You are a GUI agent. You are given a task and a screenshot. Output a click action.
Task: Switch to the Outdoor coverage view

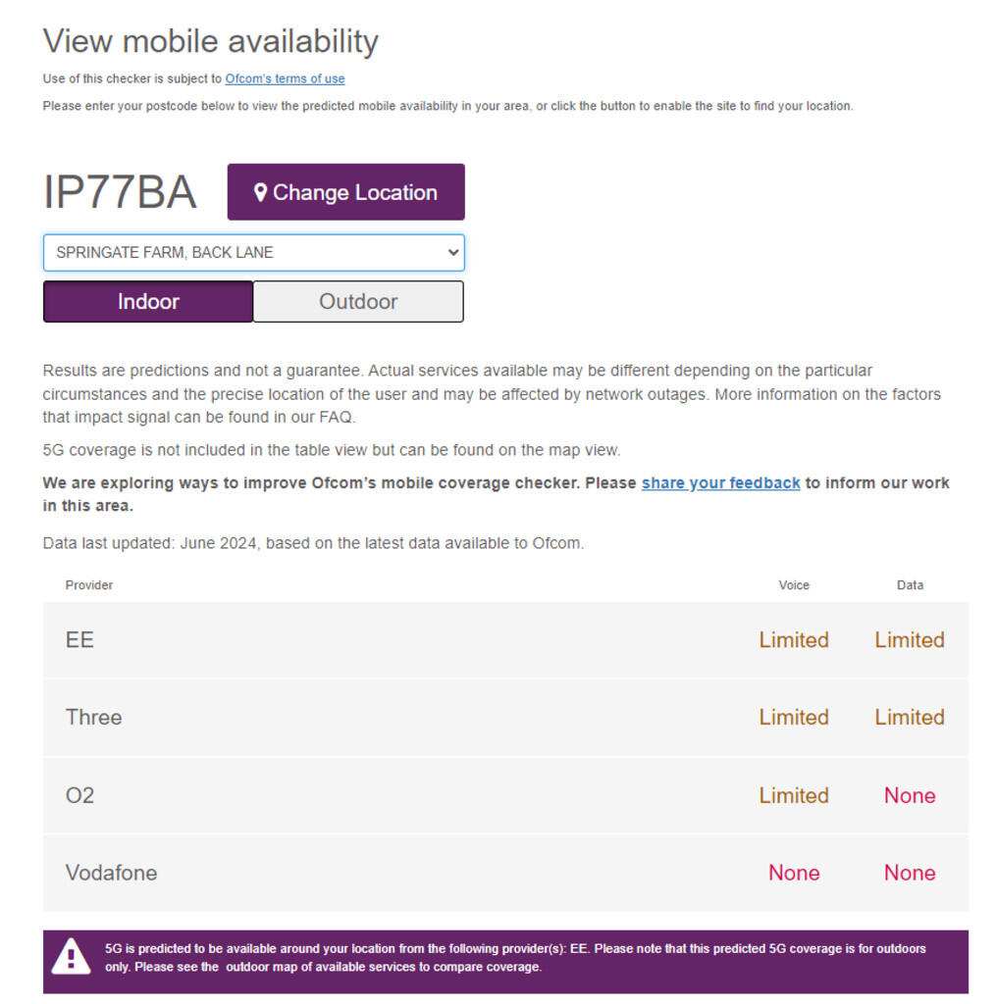pos(358,301)
